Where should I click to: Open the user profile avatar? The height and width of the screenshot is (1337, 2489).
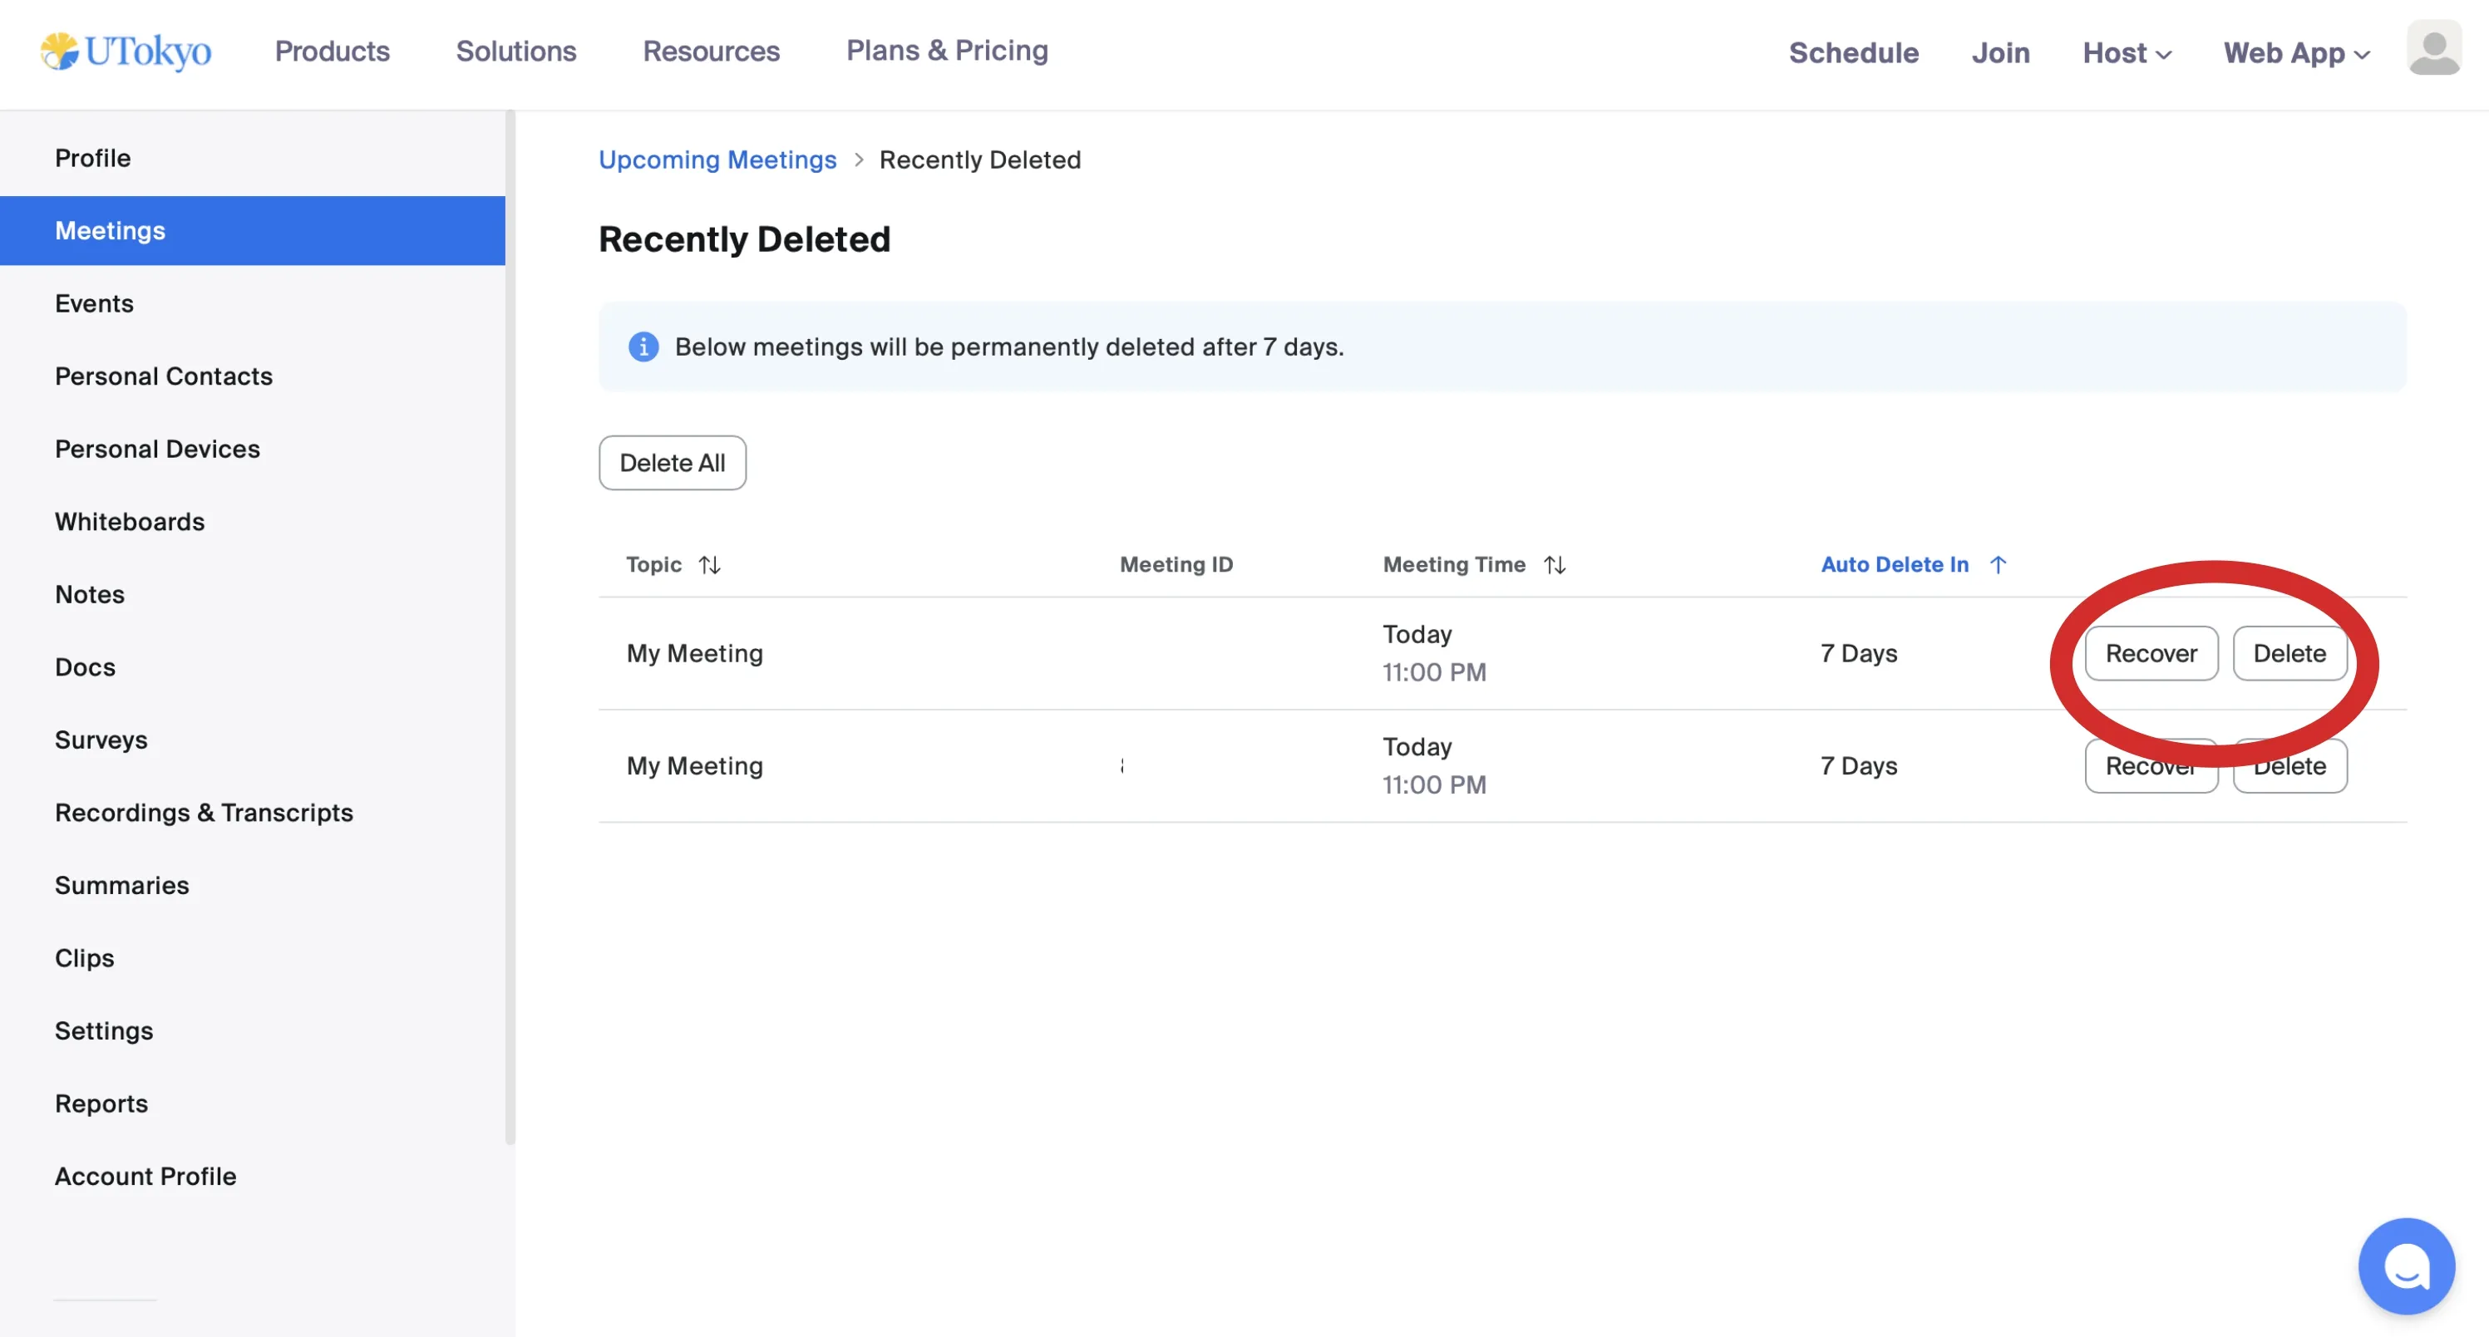(2433, 48)
